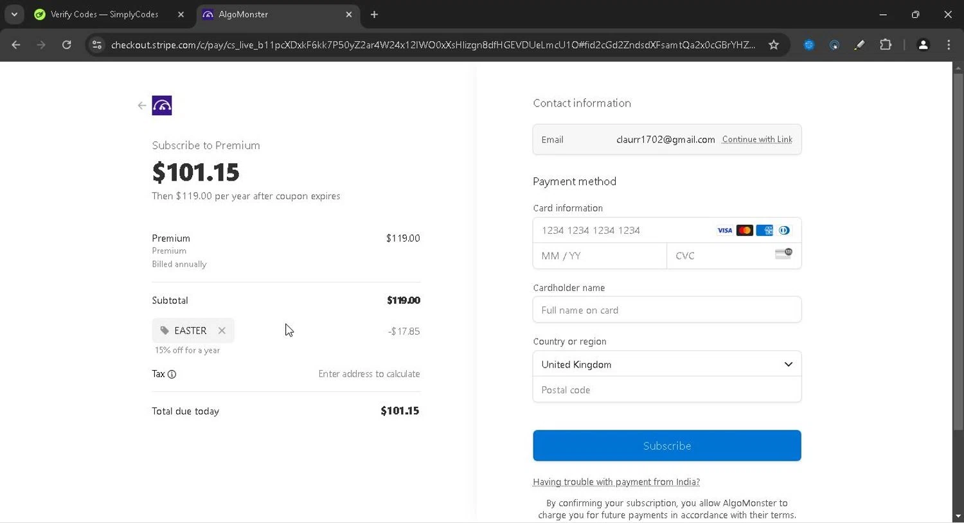
Task: Click the Subscribe to Premium heading
Action: point(206,145)
